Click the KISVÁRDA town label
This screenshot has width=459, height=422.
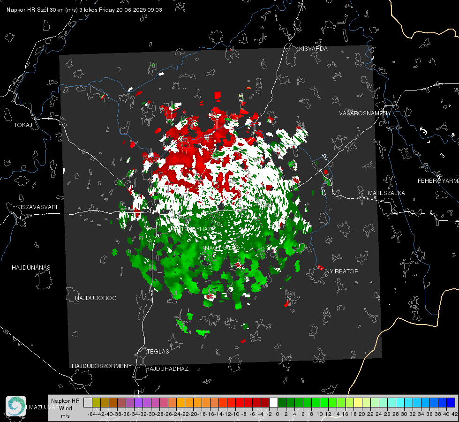313,49
